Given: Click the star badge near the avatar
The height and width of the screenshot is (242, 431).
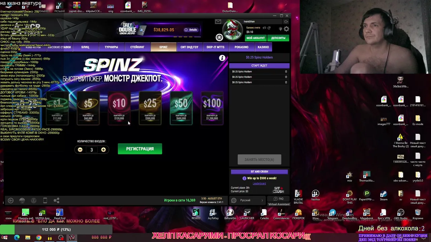Looking at the screenshot, I should point(219,37).
